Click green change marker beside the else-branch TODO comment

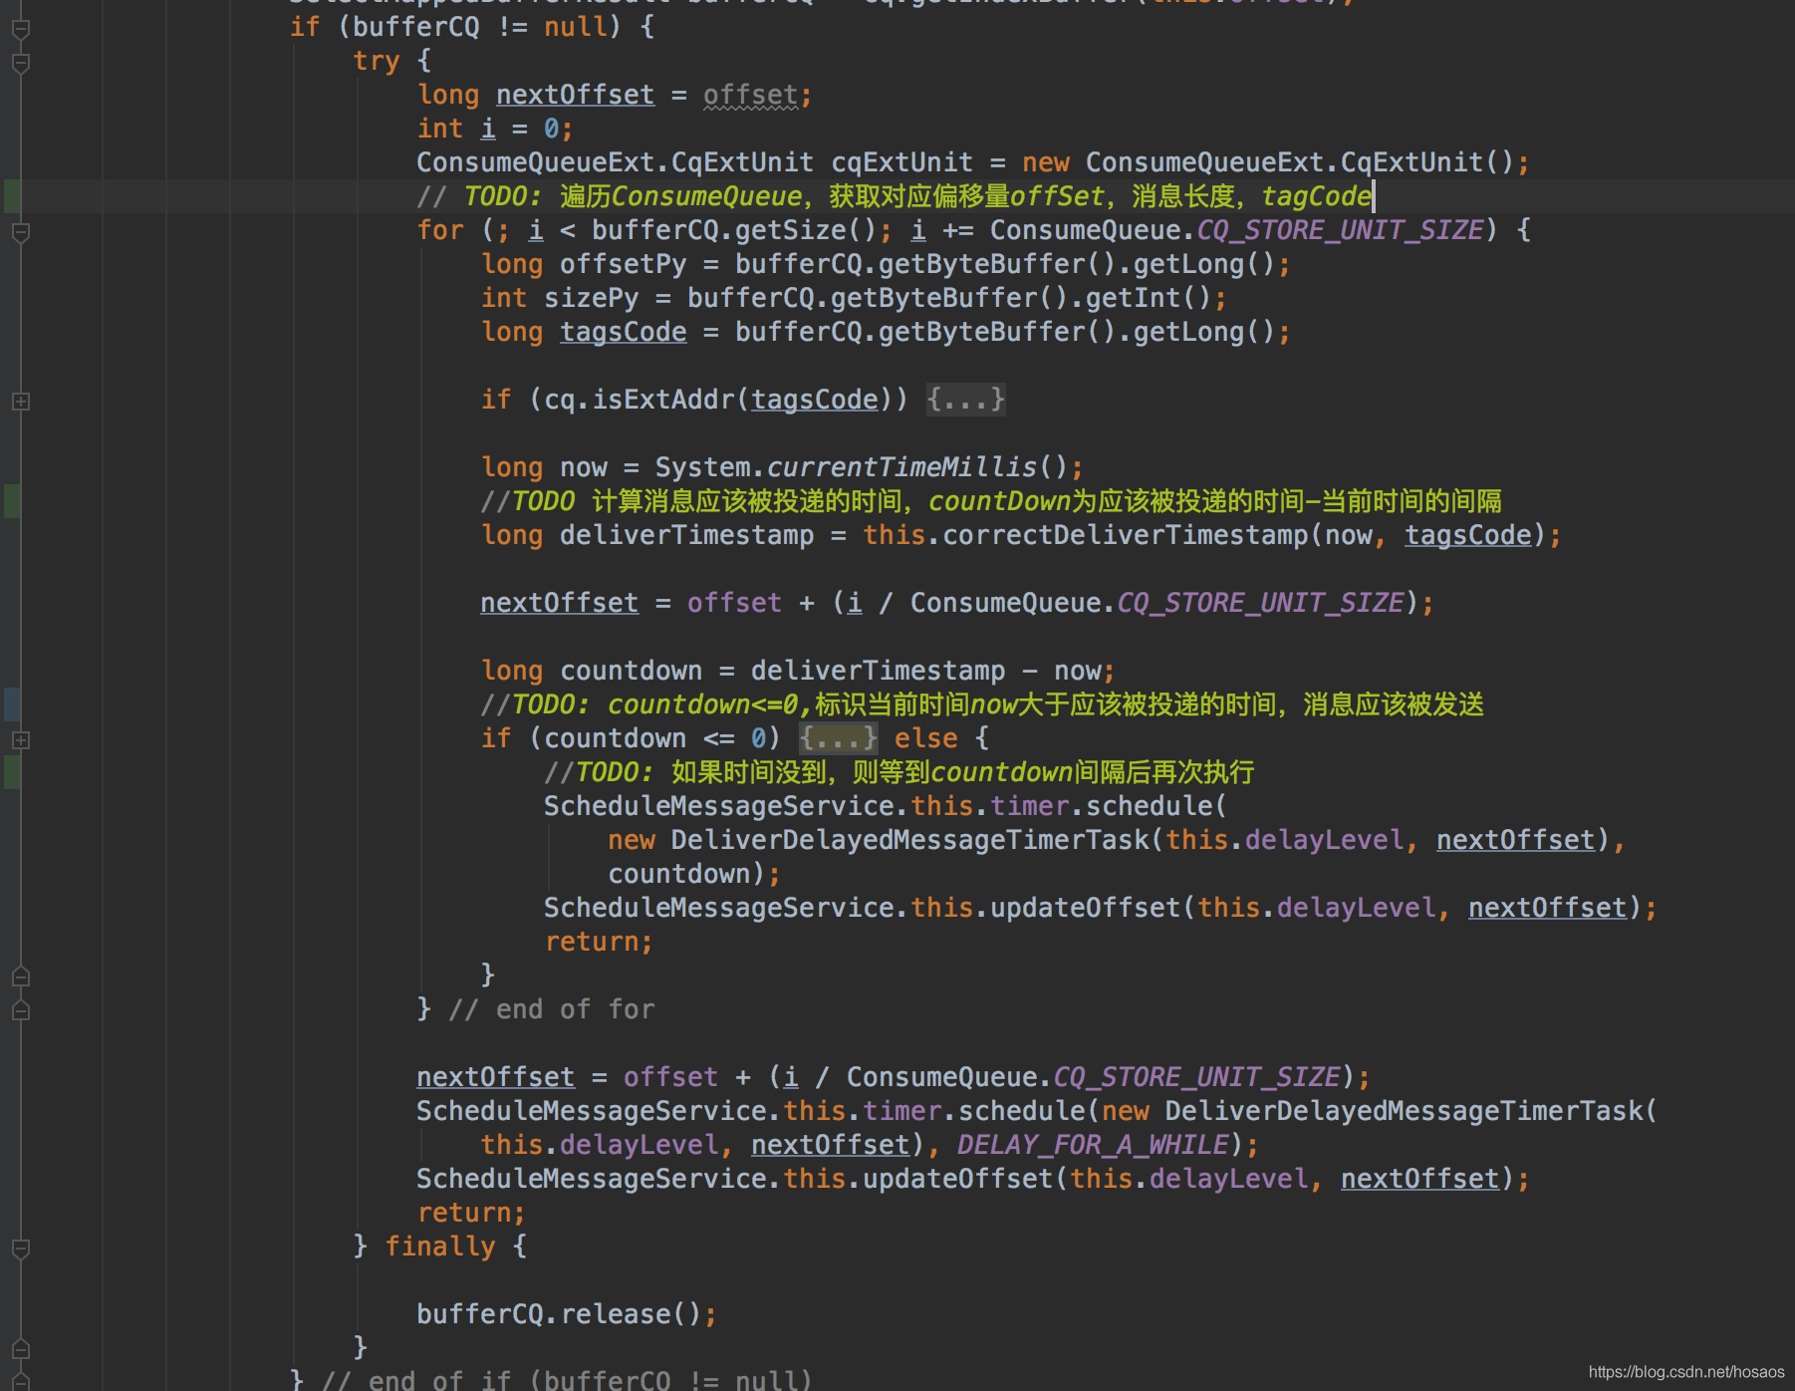[12, 772]
